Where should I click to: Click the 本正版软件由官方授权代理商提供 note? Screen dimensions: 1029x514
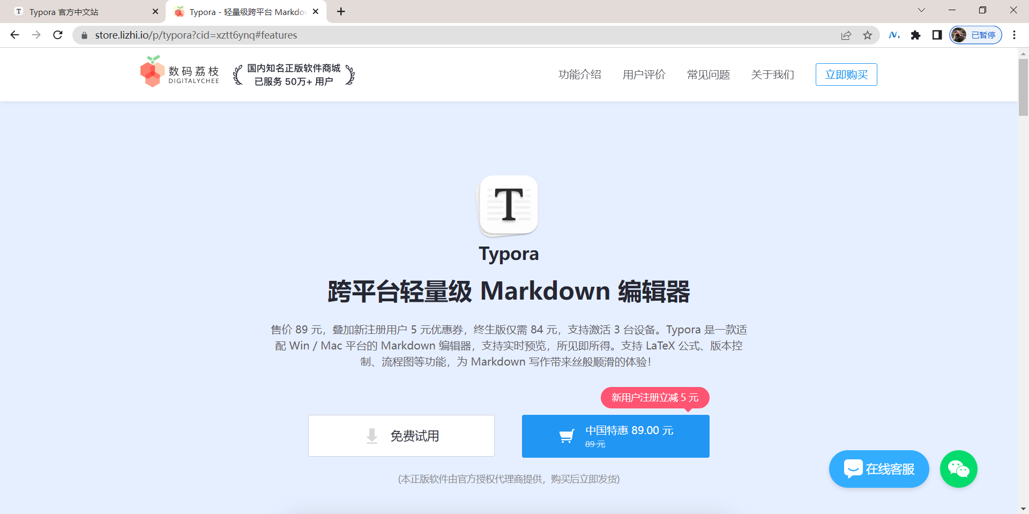click(509, 479)
